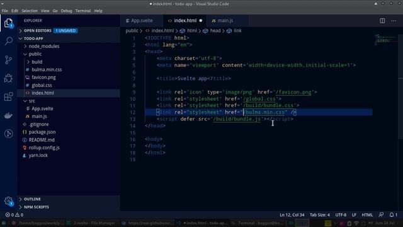Switch to the Terminal window in taskbar

(x=258, y=223)
